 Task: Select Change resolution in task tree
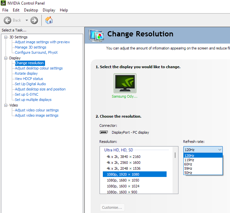click(30, 63)
